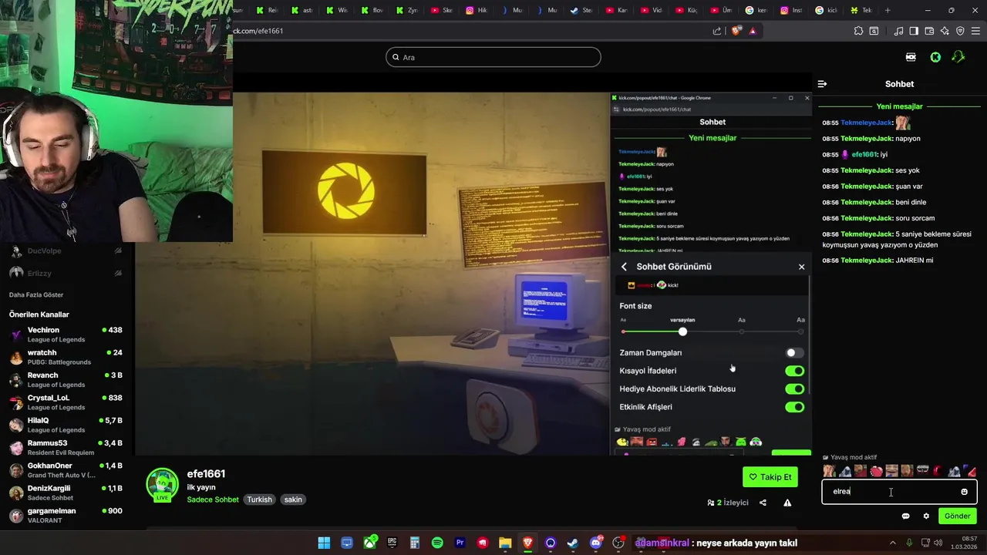The image size is (987, 555).
Task: Open DenizKargili channel in sidebar
Action: coord(67,493)
